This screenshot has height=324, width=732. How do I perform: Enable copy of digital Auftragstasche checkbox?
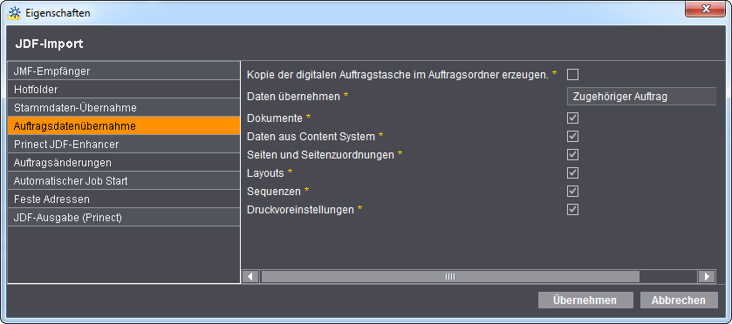click(x=573, y=75)
